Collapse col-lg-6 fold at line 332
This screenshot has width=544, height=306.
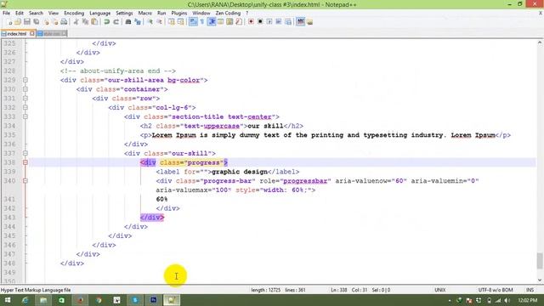pos(25,108)
